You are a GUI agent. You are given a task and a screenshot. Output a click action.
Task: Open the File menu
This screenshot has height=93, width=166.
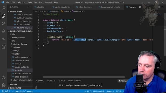tap(8, 2)
